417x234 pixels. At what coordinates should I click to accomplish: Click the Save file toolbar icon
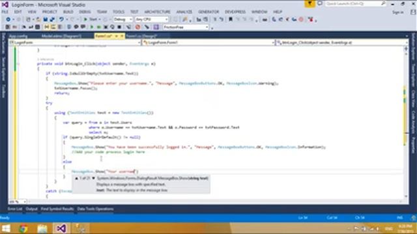pyautogui.click(x=46, y=19)
